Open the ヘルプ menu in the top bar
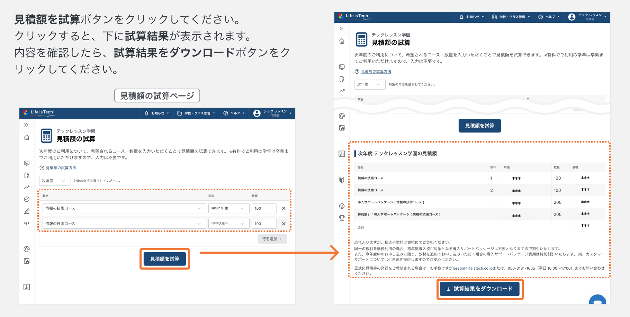 [x=233, y=113]
